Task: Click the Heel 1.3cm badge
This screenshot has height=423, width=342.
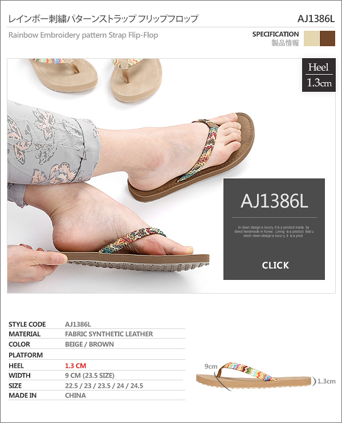Action: [x=319, y=75]
